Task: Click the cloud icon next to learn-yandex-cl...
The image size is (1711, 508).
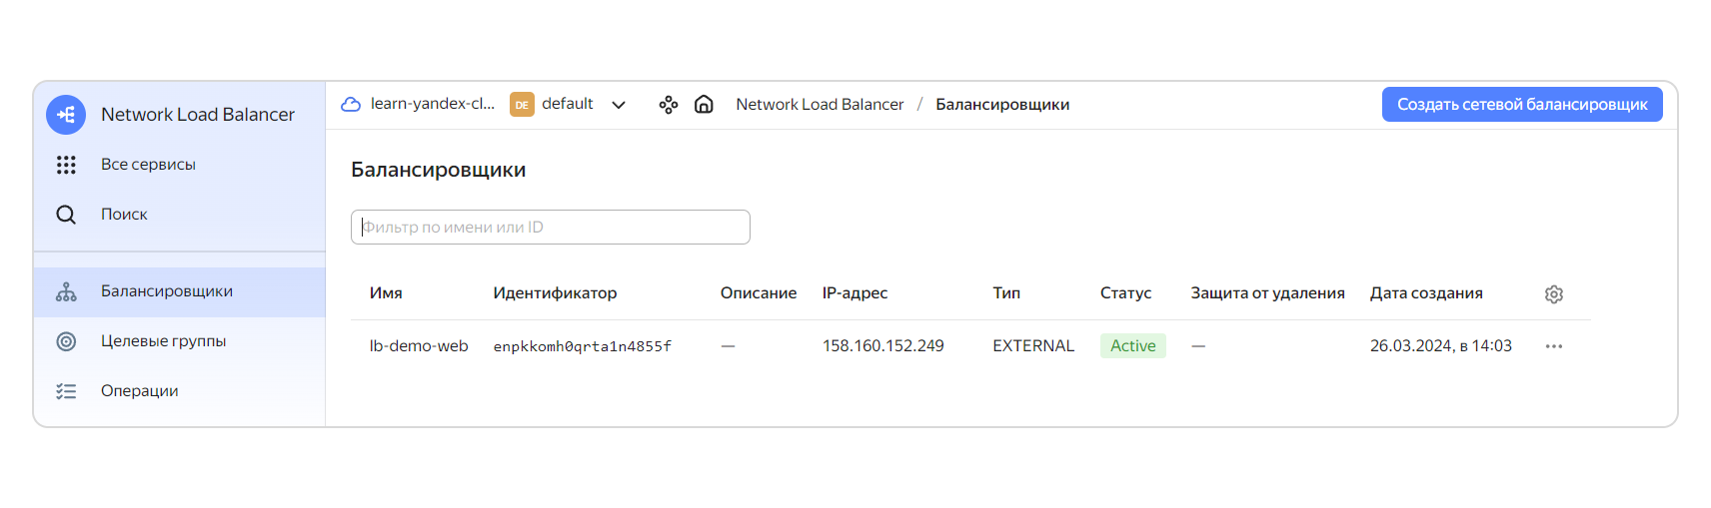Action: pyautogui.click(x=351, y=104)
